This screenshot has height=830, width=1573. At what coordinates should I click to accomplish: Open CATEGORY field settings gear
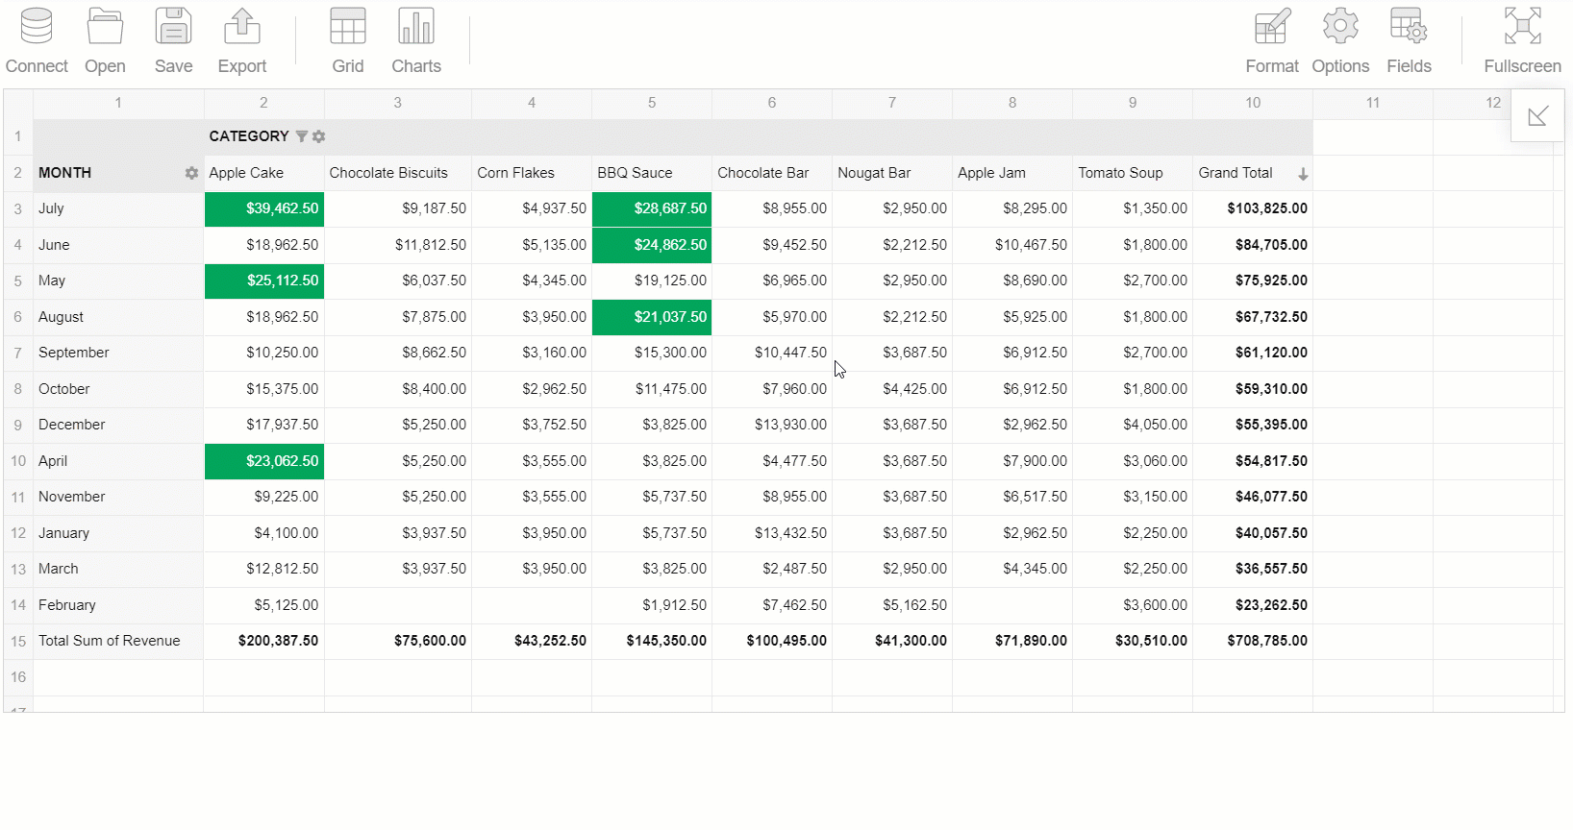[319, 136]
